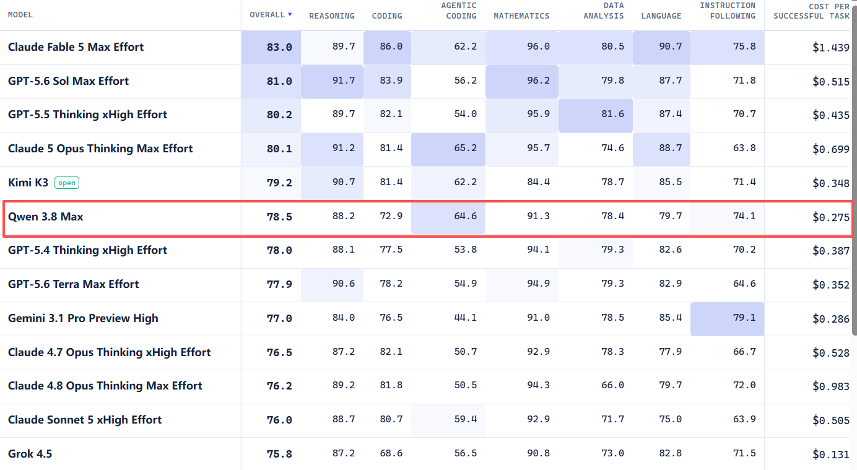
Task: Select GPT-5.6 Sol's reasoning score 91.7
Action: point(344,81)
